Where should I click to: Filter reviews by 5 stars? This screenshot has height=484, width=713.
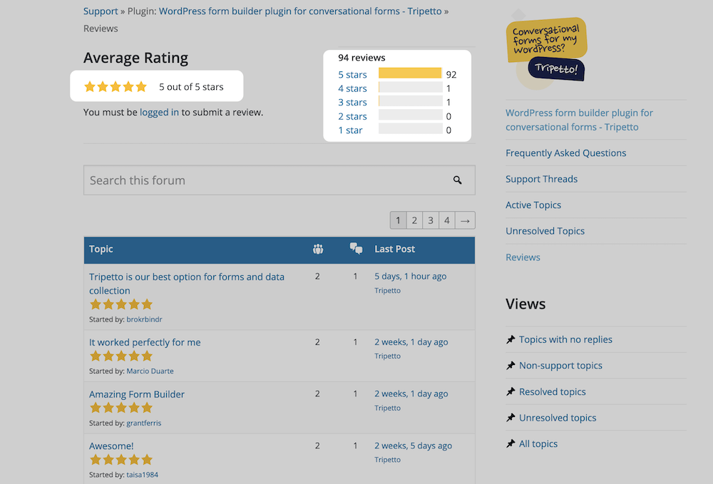(352, 75)
